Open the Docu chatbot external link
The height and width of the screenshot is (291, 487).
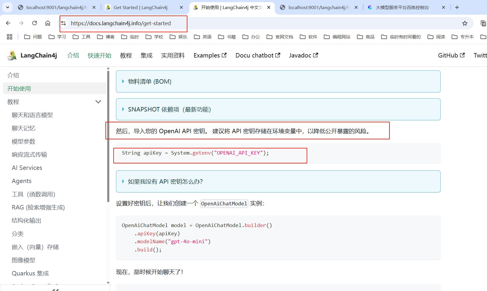click(258, 55)
